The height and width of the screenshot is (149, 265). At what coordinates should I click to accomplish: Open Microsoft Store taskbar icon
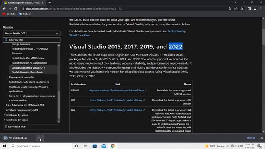(95, 146)
